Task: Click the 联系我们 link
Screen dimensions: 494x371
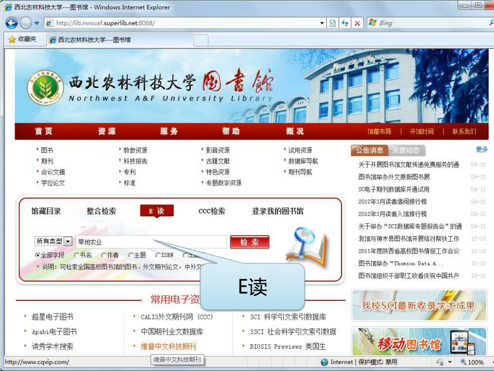Action: coord(464,131)
